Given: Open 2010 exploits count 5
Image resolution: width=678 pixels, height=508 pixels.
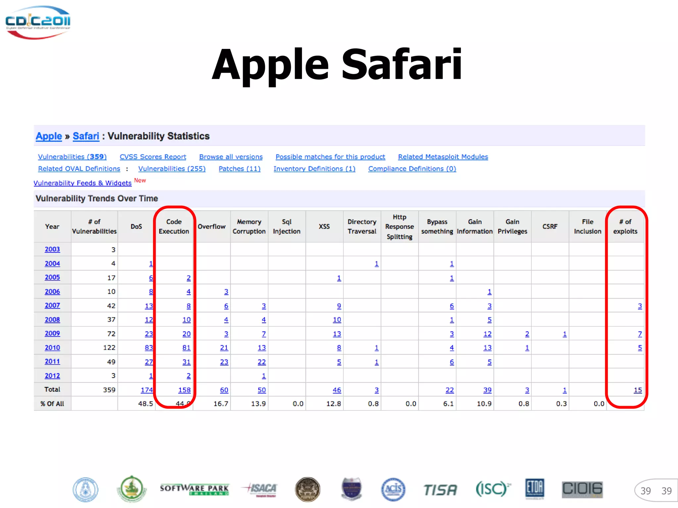Looking at the screenshot, I should tap(640, 348).
